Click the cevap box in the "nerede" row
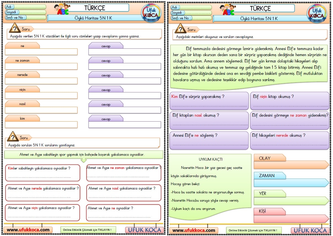Image resolution: width=333 pixels, height=236 pixels. pos(125,81)
